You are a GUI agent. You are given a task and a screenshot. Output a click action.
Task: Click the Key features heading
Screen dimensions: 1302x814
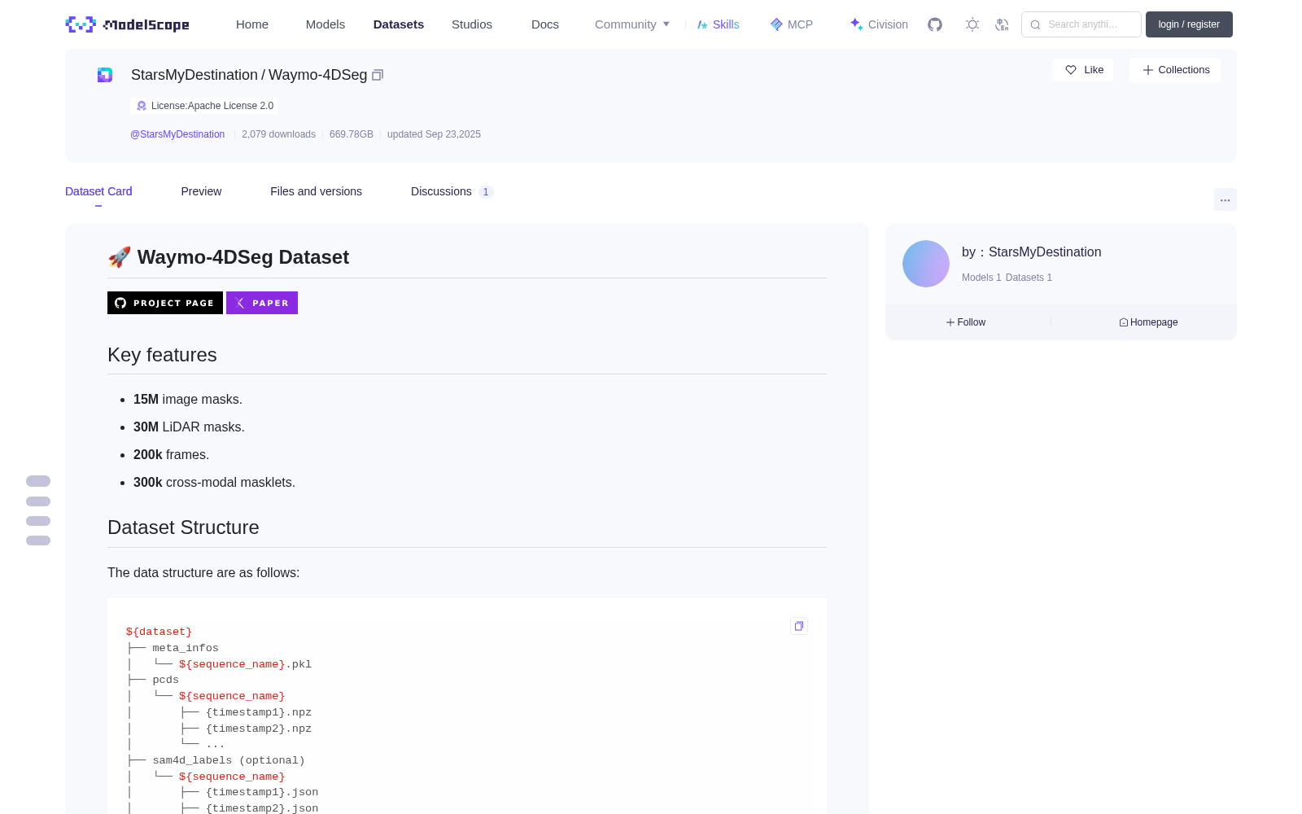[162, 355]
